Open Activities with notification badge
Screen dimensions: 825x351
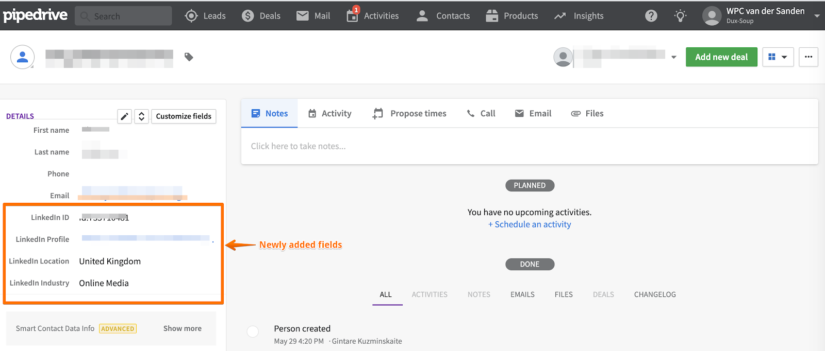coord(372,15)
